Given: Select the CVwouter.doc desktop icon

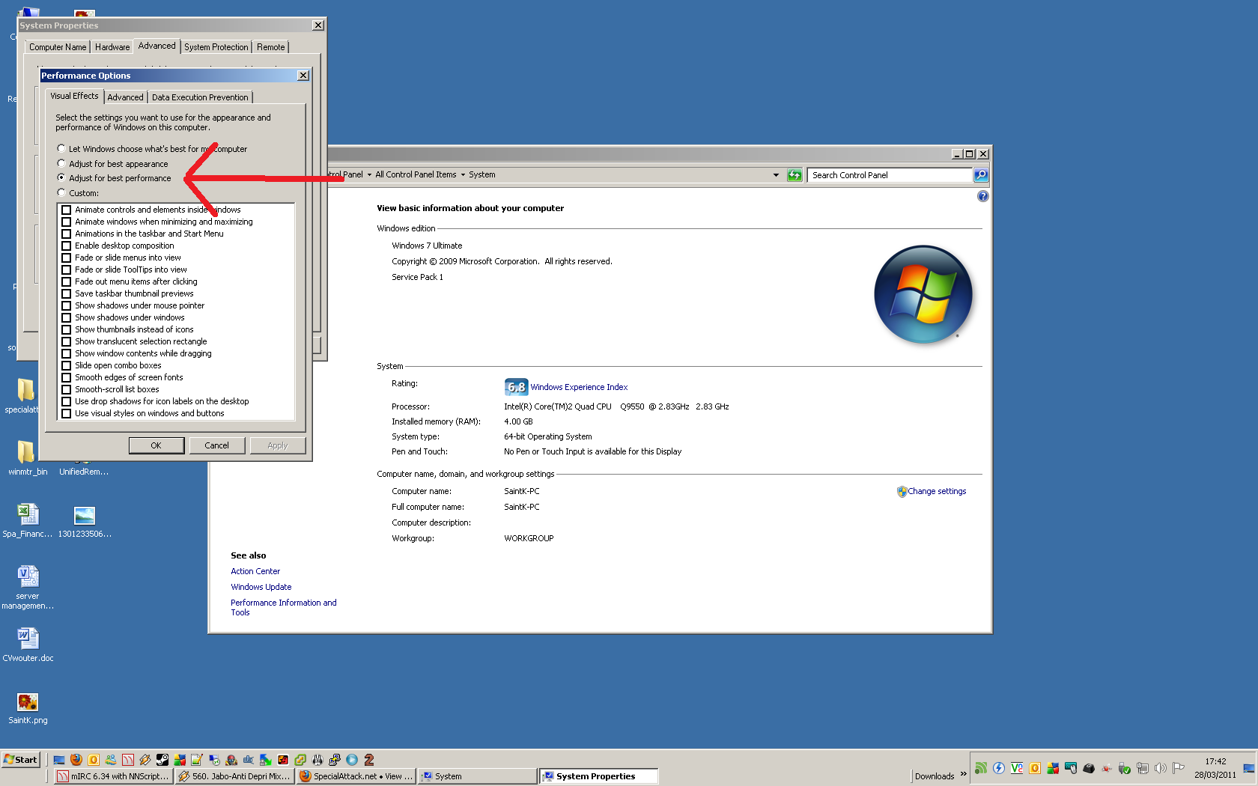Looking at the screenshot, I should tap(28, 646).
